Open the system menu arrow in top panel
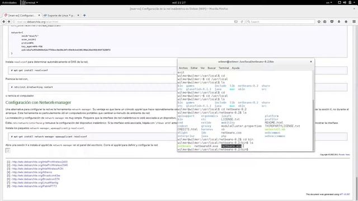The width and height of the screenshot is (358, 201). [x=354, y=2]
